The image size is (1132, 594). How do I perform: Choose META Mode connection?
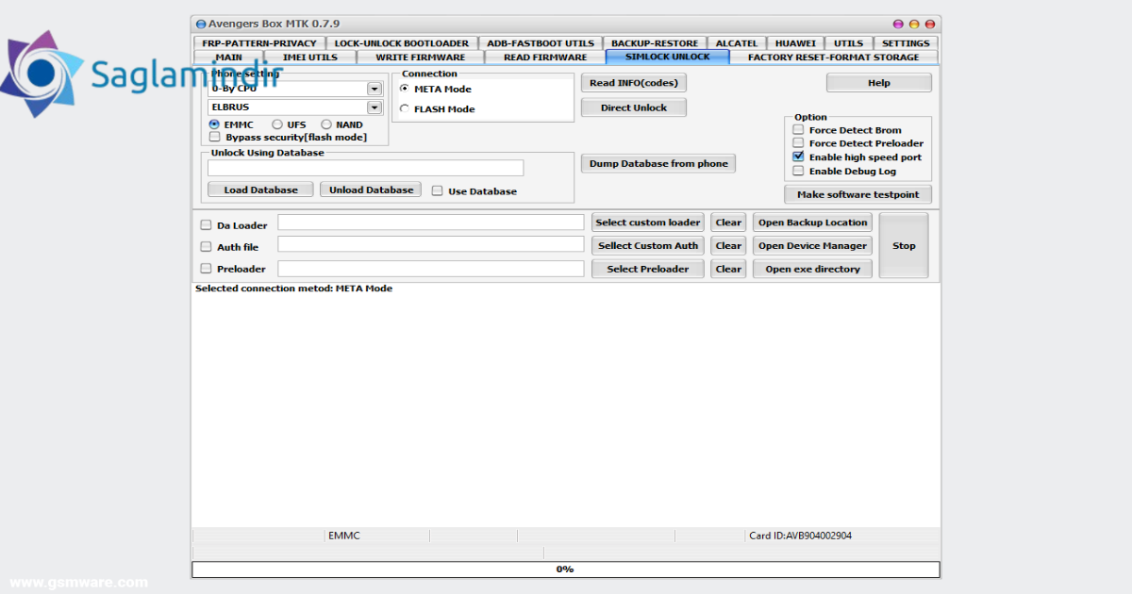click(x=405, y=89)
